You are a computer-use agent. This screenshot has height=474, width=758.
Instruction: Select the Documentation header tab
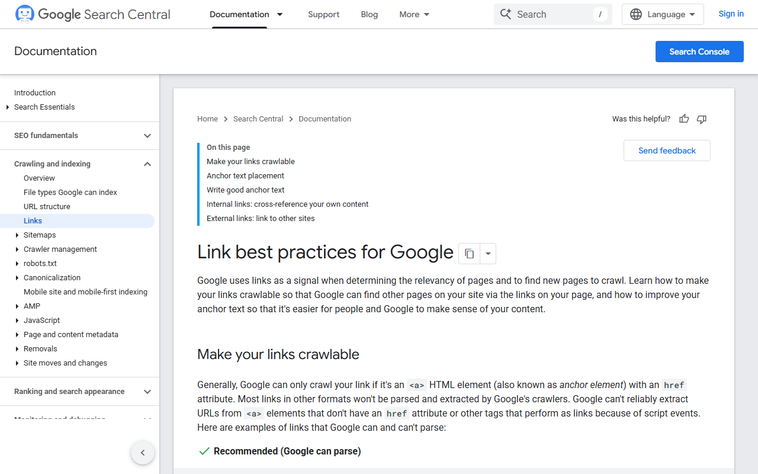[239, 14]
